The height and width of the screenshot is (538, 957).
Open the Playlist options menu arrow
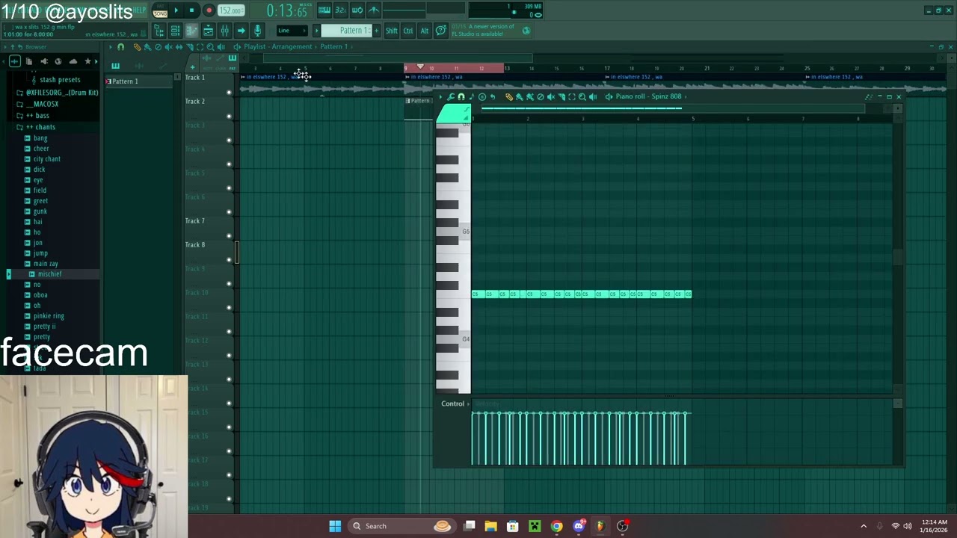click(111, 47)
